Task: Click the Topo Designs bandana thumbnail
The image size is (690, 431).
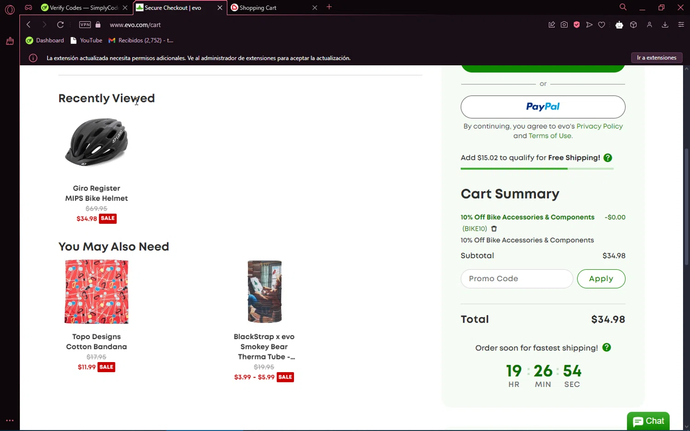Action: [97, 292]
